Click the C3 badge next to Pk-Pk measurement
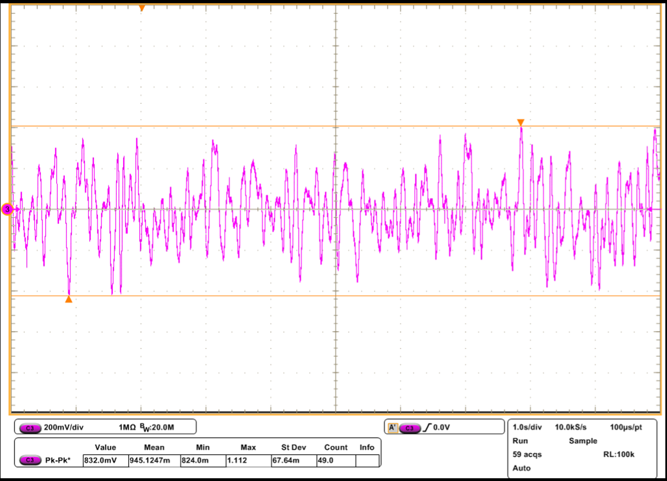 (29, 461)
